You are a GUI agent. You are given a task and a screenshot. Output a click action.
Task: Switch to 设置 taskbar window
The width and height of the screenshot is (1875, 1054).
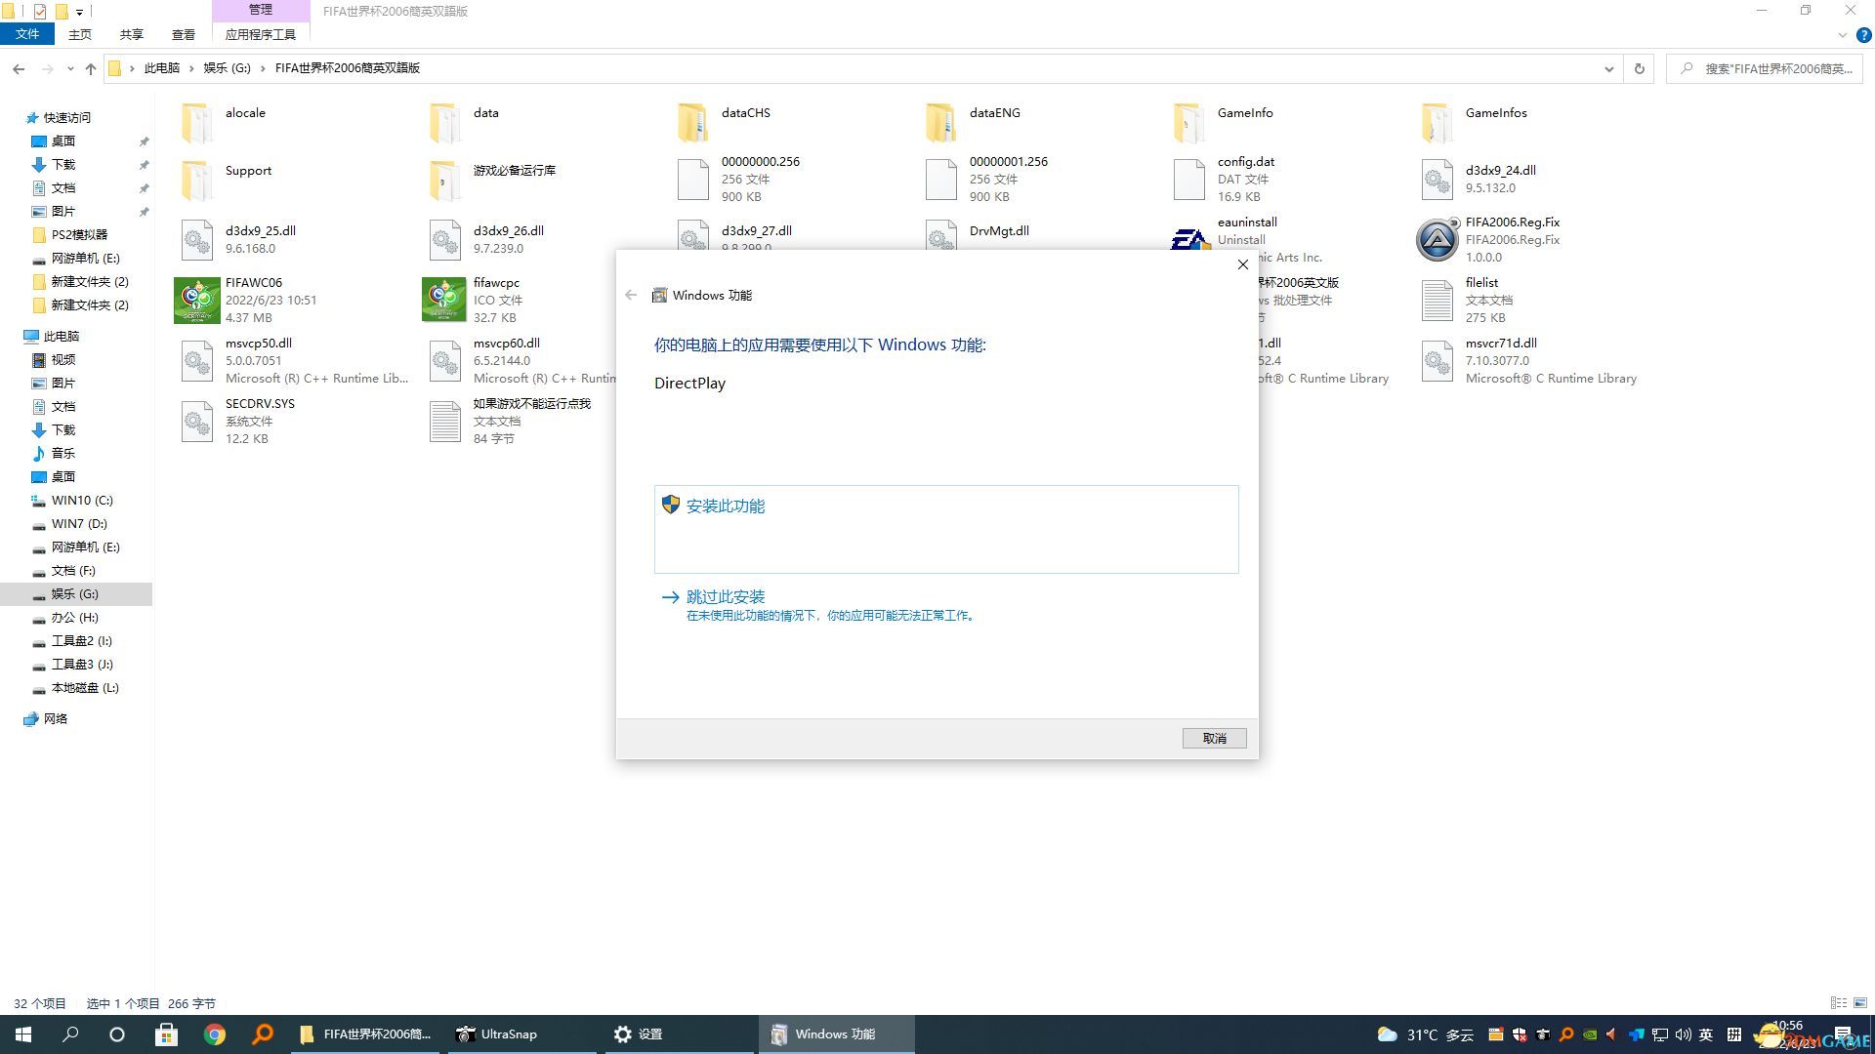pyautogui.click(x=680, y=1034)
